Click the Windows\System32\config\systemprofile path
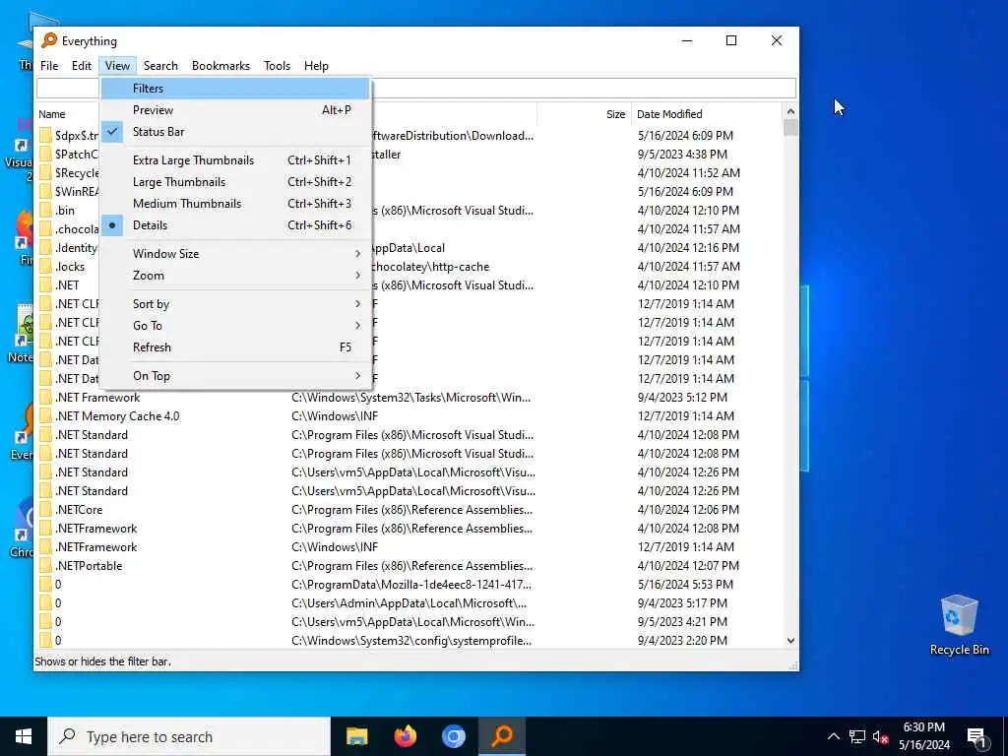1008x756 pixels. click(411, 640)
